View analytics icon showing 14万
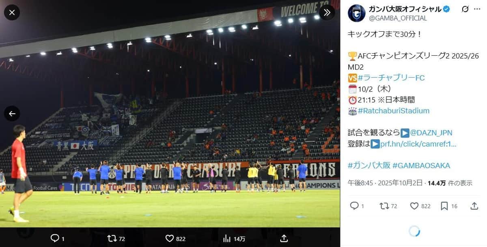 point(227,238)
